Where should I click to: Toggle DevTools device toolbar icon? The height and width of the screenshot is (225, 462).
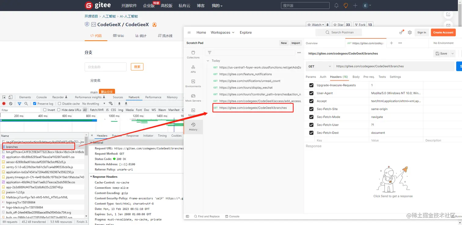(10, 97)
